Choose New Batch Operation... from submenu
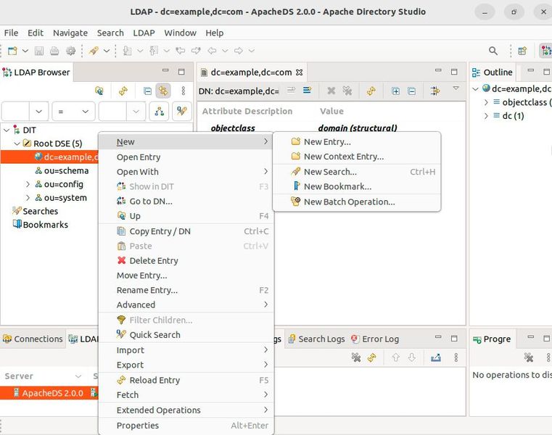This screenshot has height=435, width=552. 357,202
